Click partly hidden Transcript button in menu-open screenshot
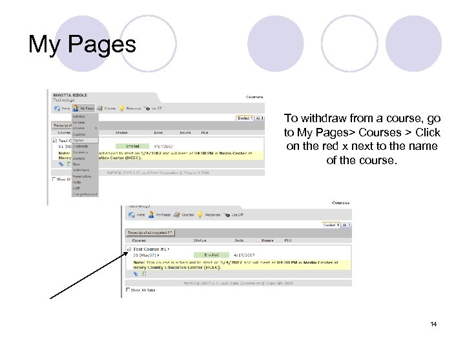 [62, 125]
